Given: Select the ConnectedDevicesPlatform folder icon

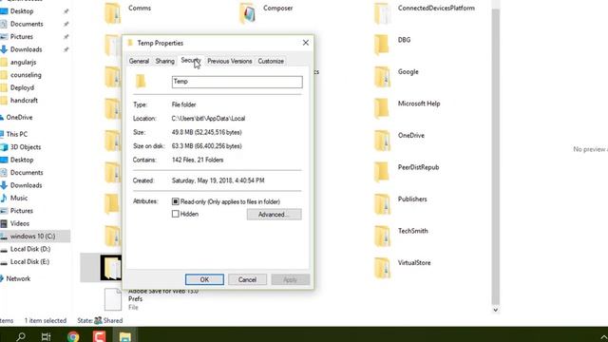Looking at the screenshot, I should point(382,12).
